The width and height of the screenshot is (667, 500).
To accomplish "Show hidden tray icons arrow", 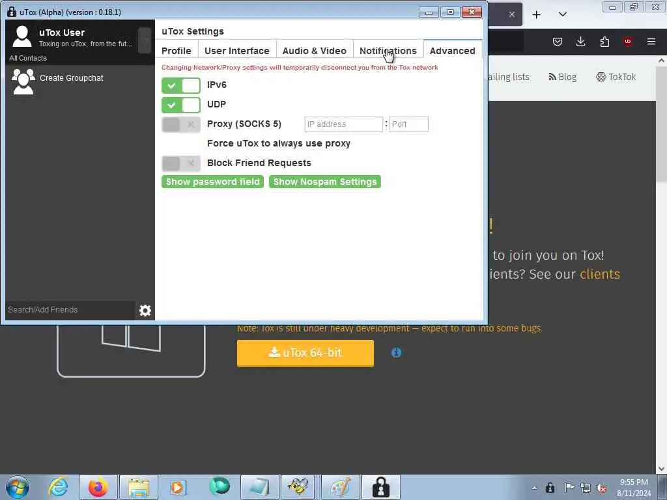I will pyautogui.click(x=534, y=488).
